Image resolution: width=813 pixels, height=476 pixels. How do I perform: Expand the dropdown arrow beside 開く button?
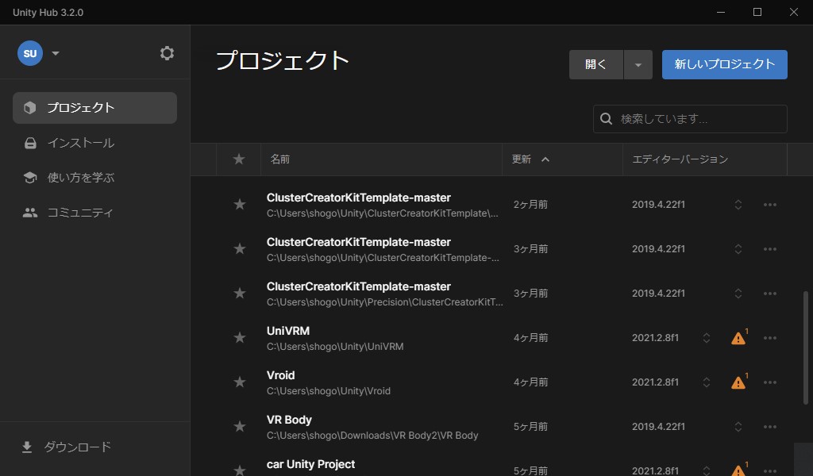[x=638, y=65]
